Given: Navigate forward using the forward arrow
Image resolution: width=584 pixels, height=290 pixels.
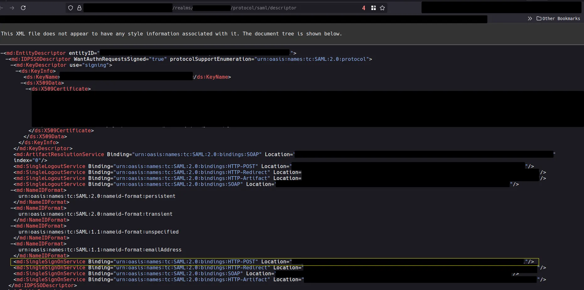Looking at the screenshot, I should 12,8.
